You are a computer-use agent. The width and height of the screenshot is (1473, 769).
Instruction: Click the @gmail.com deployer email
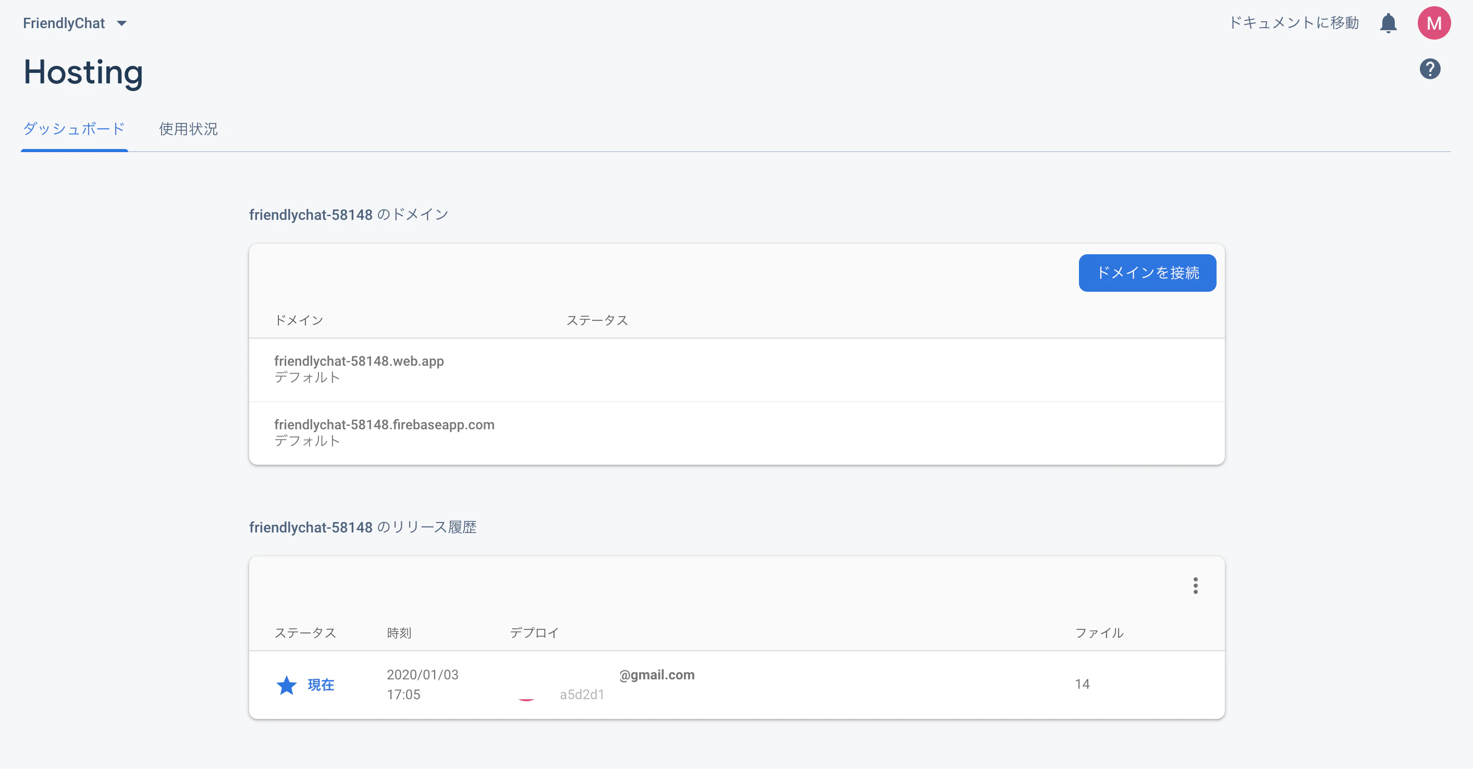[x=657, y=675]
